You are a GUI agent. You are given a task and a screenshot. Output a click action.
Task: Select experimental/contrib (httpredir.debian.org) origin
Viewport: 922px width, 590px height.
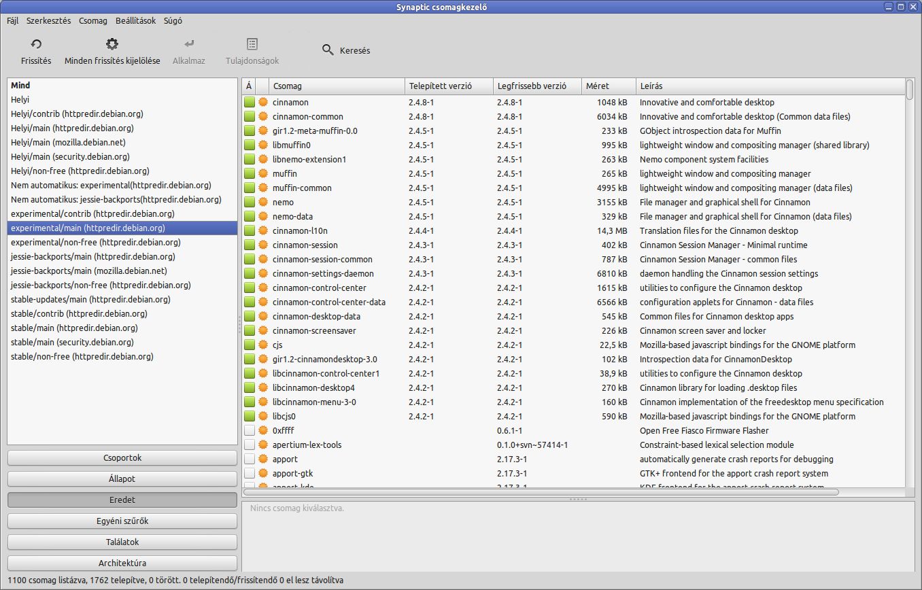122,214
